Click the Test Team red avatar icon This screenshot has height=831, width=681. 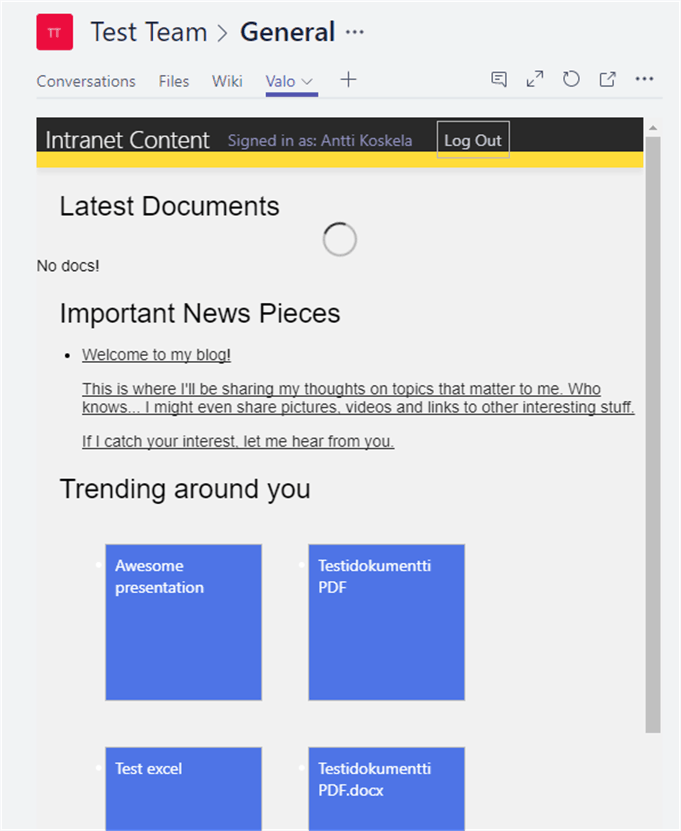click(x=54, y=32)
